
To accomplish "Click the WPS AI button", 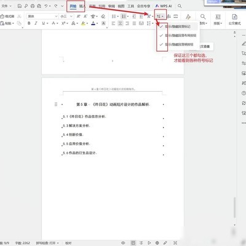I will [164, 6].
